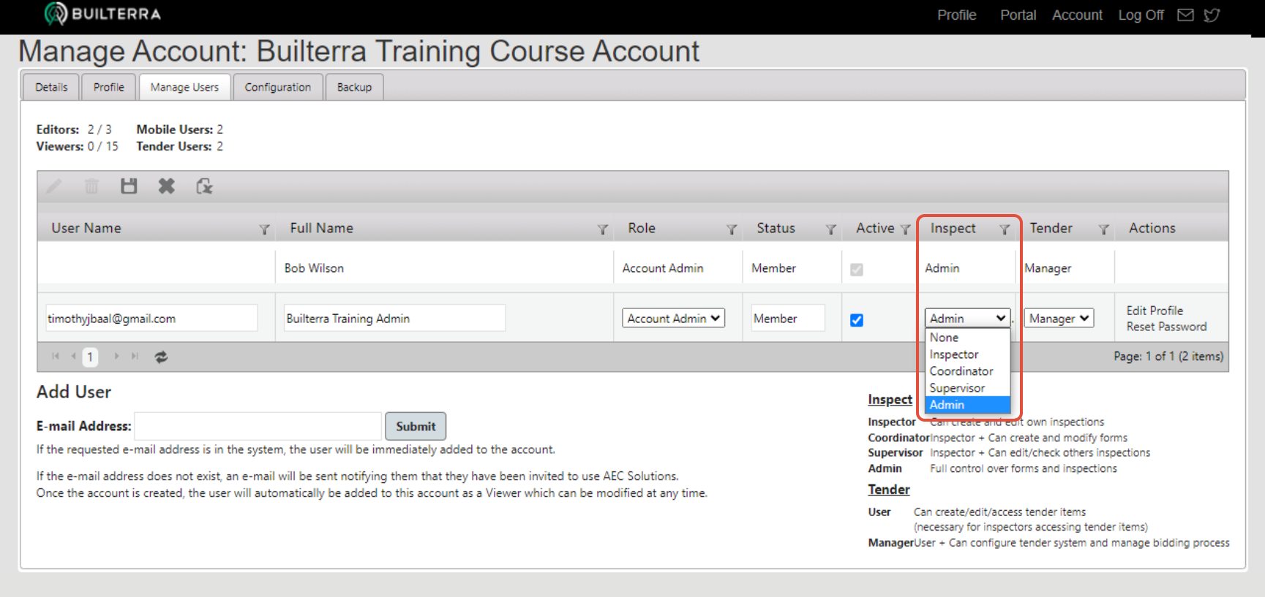The image size is (1265, 597).
Task: Choose Coordinator in Inspect dropdown list
Action: tap(967, 371)
